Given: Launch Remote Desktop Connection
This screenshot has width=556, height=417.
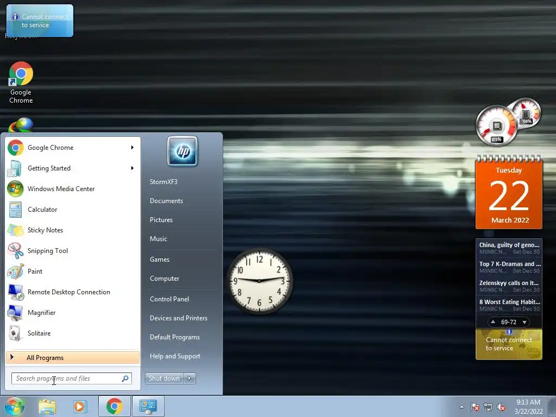Looking at the screenshot, I should pyautogui.click(x=73, y=292).
